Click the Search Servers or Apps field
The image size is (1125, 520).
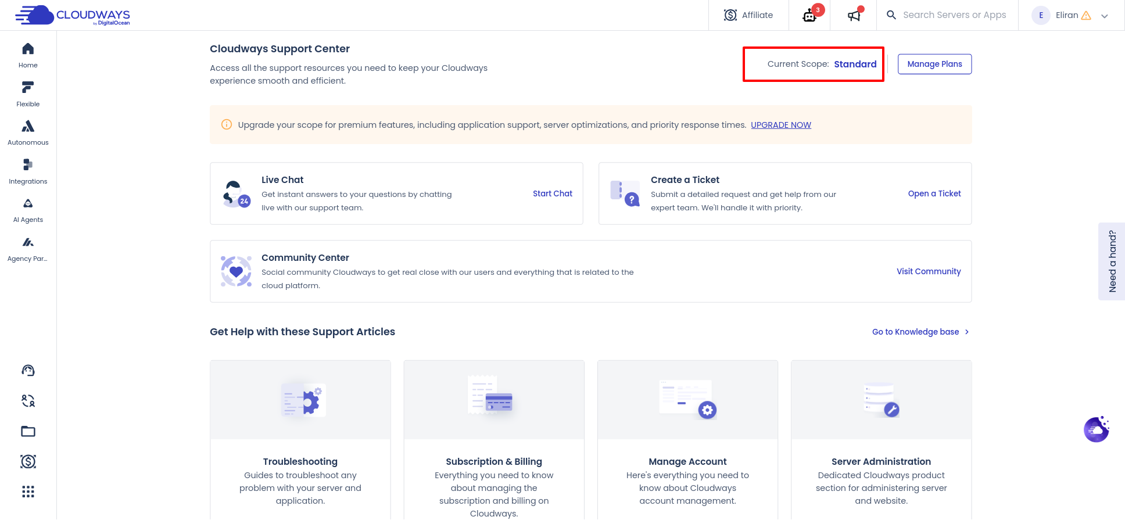(954, 15)
